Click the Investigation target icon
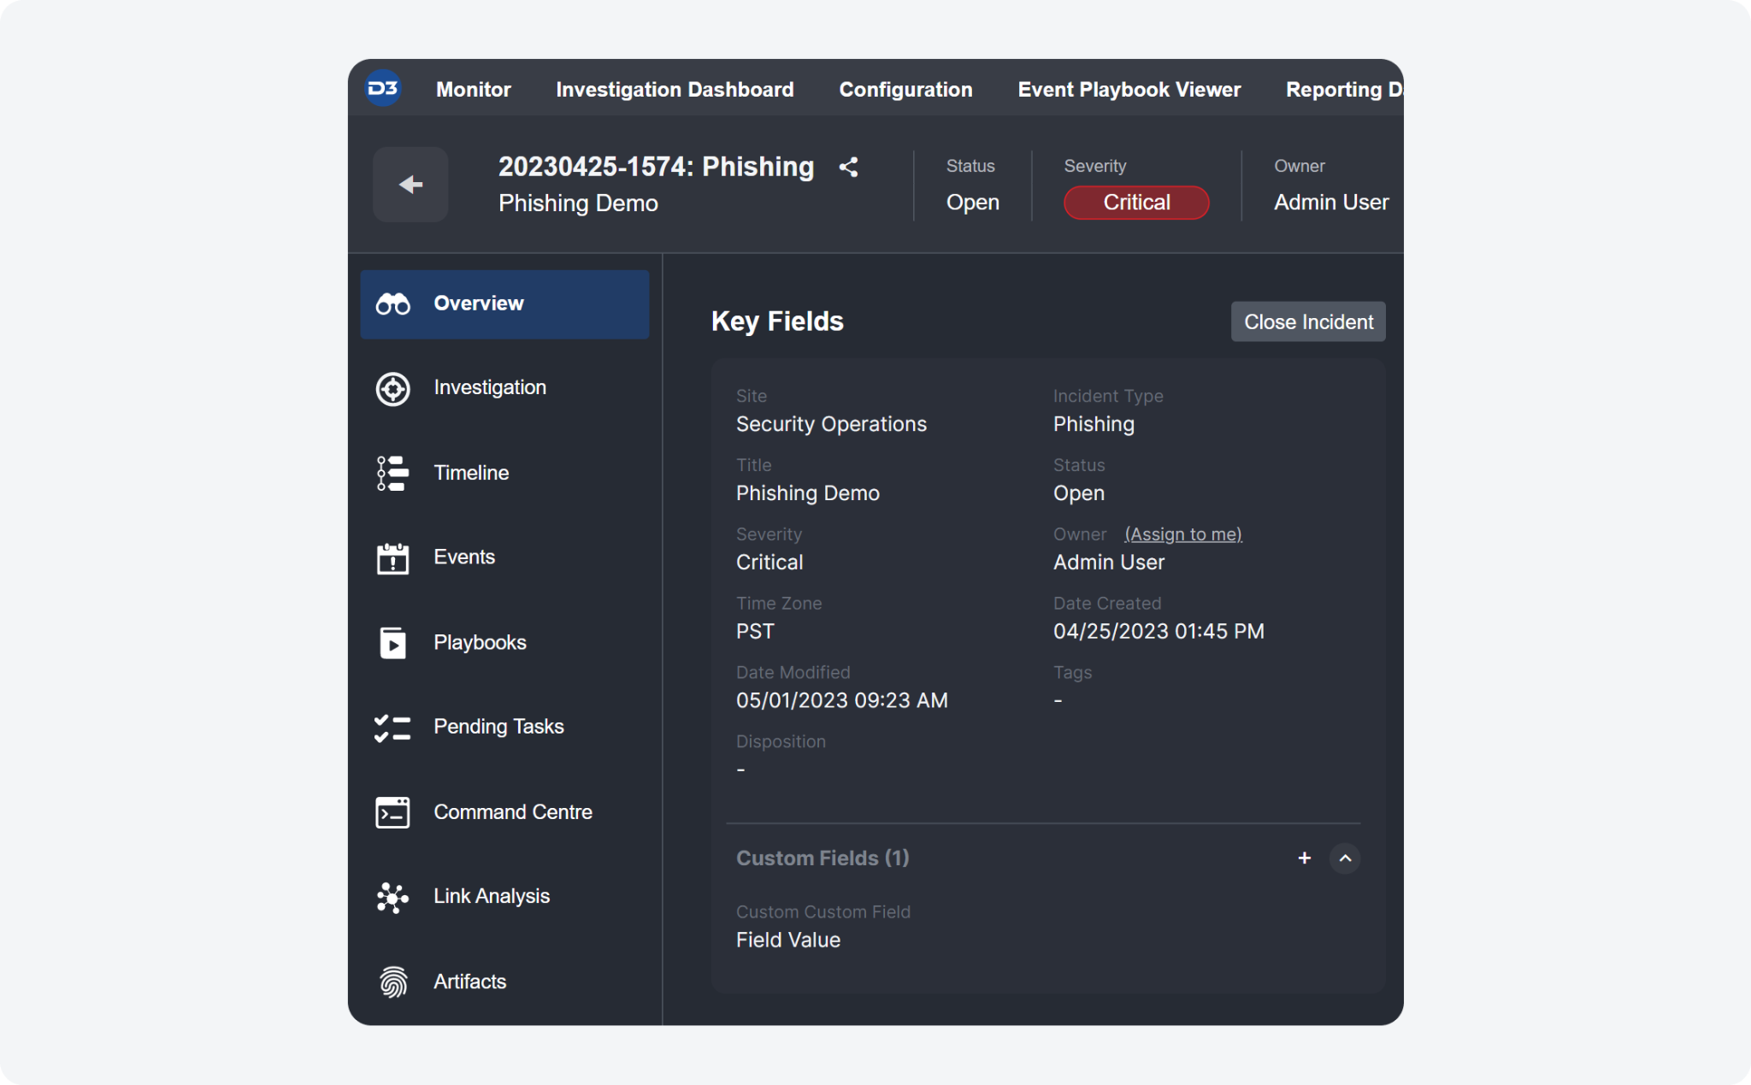Image resolution: width=1751 pixels, height=1085 pixels. (393, 389)
